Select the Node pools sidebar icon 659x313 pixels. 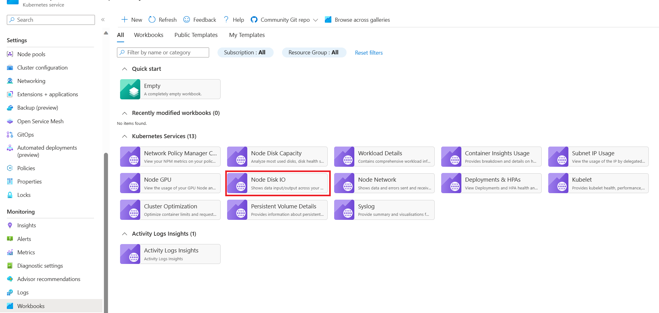[10, 54]
